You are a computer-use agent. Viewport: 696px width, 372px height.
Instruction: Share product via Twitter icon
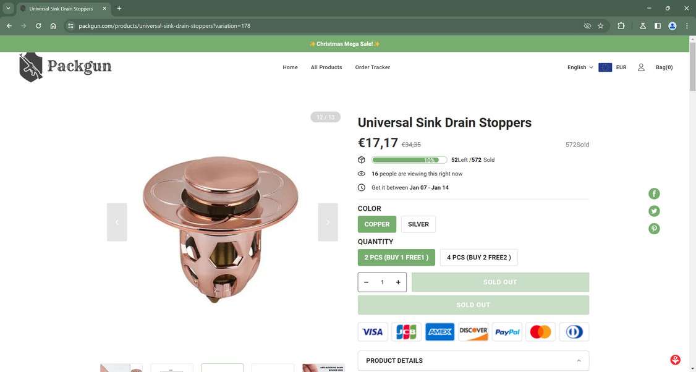(654, 211)
